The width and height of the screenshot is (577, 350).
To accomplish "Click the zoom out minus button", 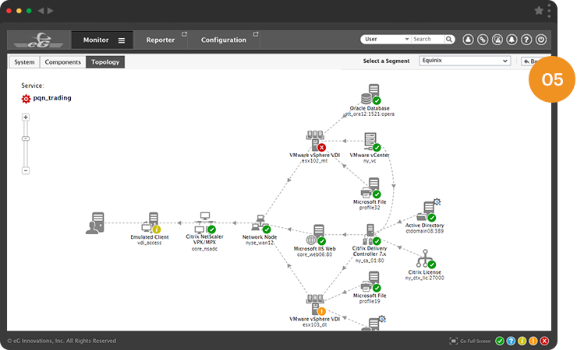I will 26,170.
